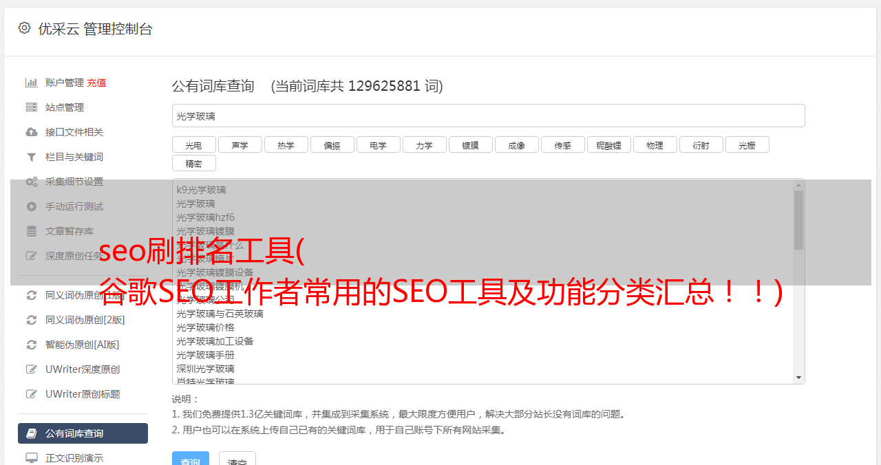Click the results list scrollbar down arrow
Viewport: 881px width, 465px height.
798,378
